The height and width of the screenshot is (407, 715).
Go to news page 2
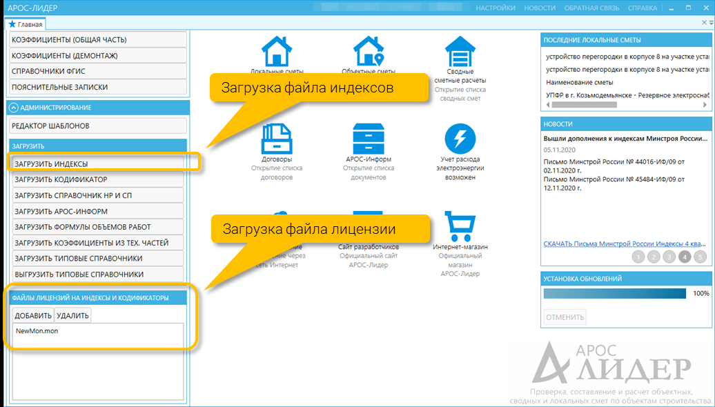[x=654, y=257]
